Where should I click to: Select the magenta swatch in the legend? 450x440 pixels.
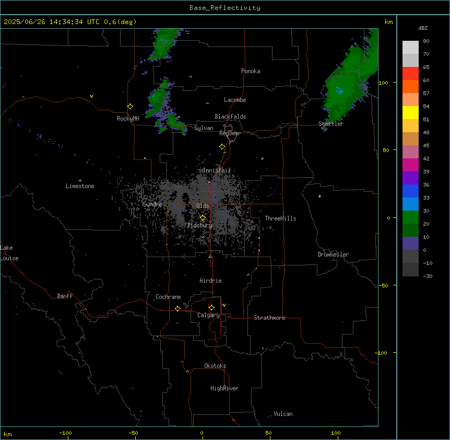click(410, 165)
